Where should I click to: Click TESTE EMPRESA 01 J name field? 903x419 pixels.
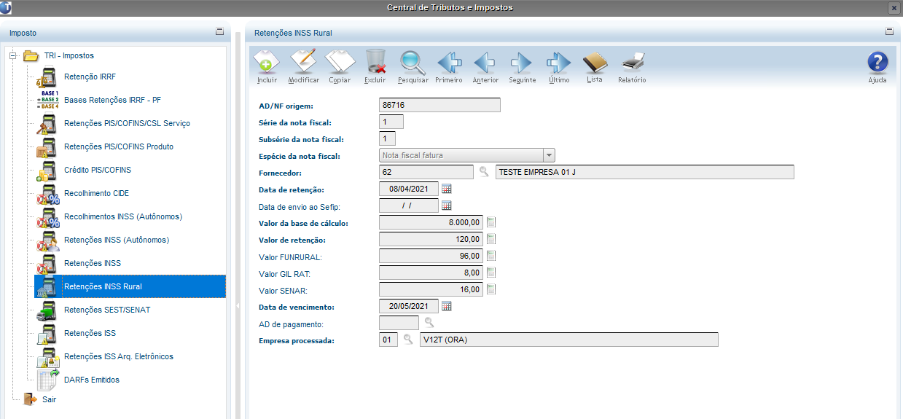pyautogui.click(x=644, y=172)
